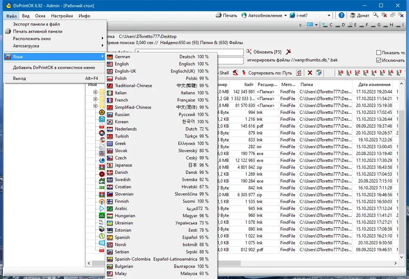Sort by the байт column header
The height and width of the screenshot is (279, 409).
[x=243, y=84]
